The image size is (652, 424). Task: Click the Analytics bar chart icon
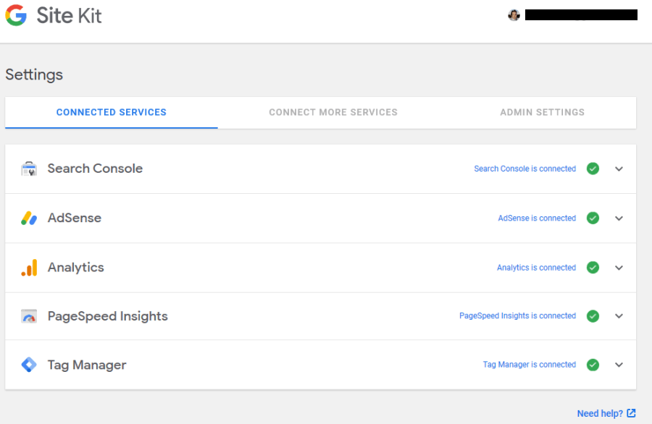[29, 268]
